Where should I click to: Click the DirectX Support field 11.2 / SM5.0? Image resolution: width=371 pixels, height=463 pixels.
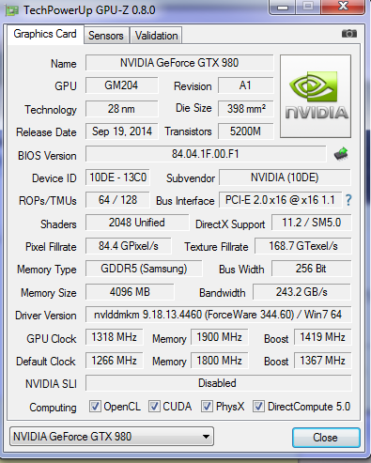point(311,223)
